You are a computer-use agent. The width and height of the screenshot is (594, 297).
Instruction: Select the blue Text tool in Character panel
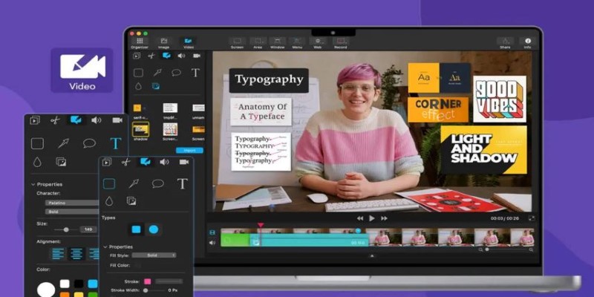coord(115,143)
